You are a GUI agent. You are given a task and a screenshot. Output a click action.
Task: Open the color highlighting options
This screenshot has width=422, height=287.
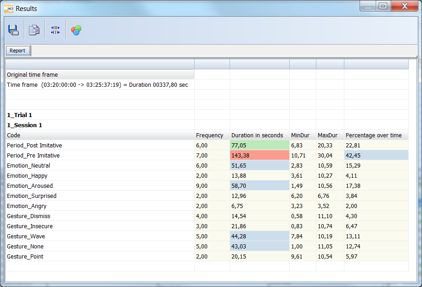(76, 29)
